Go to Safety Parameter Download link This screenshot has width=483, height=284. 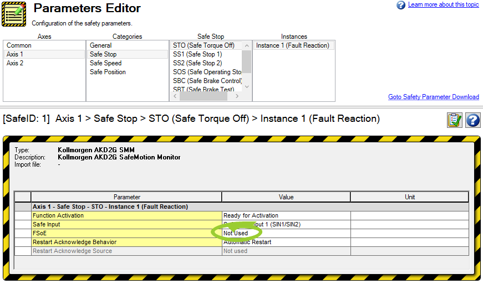(434, 97)
